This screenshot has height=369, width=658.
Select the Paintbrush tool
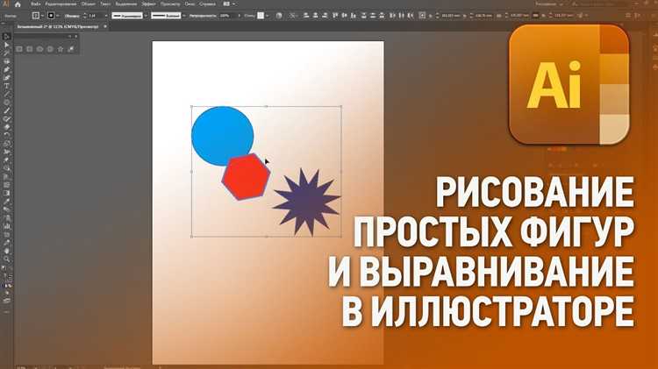point(6,110)
